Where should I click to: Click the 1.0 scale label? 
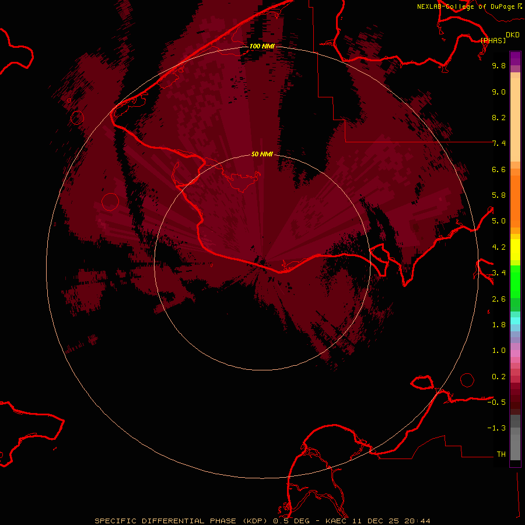point(499,351)
